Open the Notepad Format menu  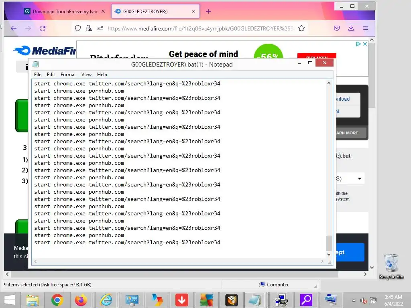pyautogui.click(x=68, y=75)
